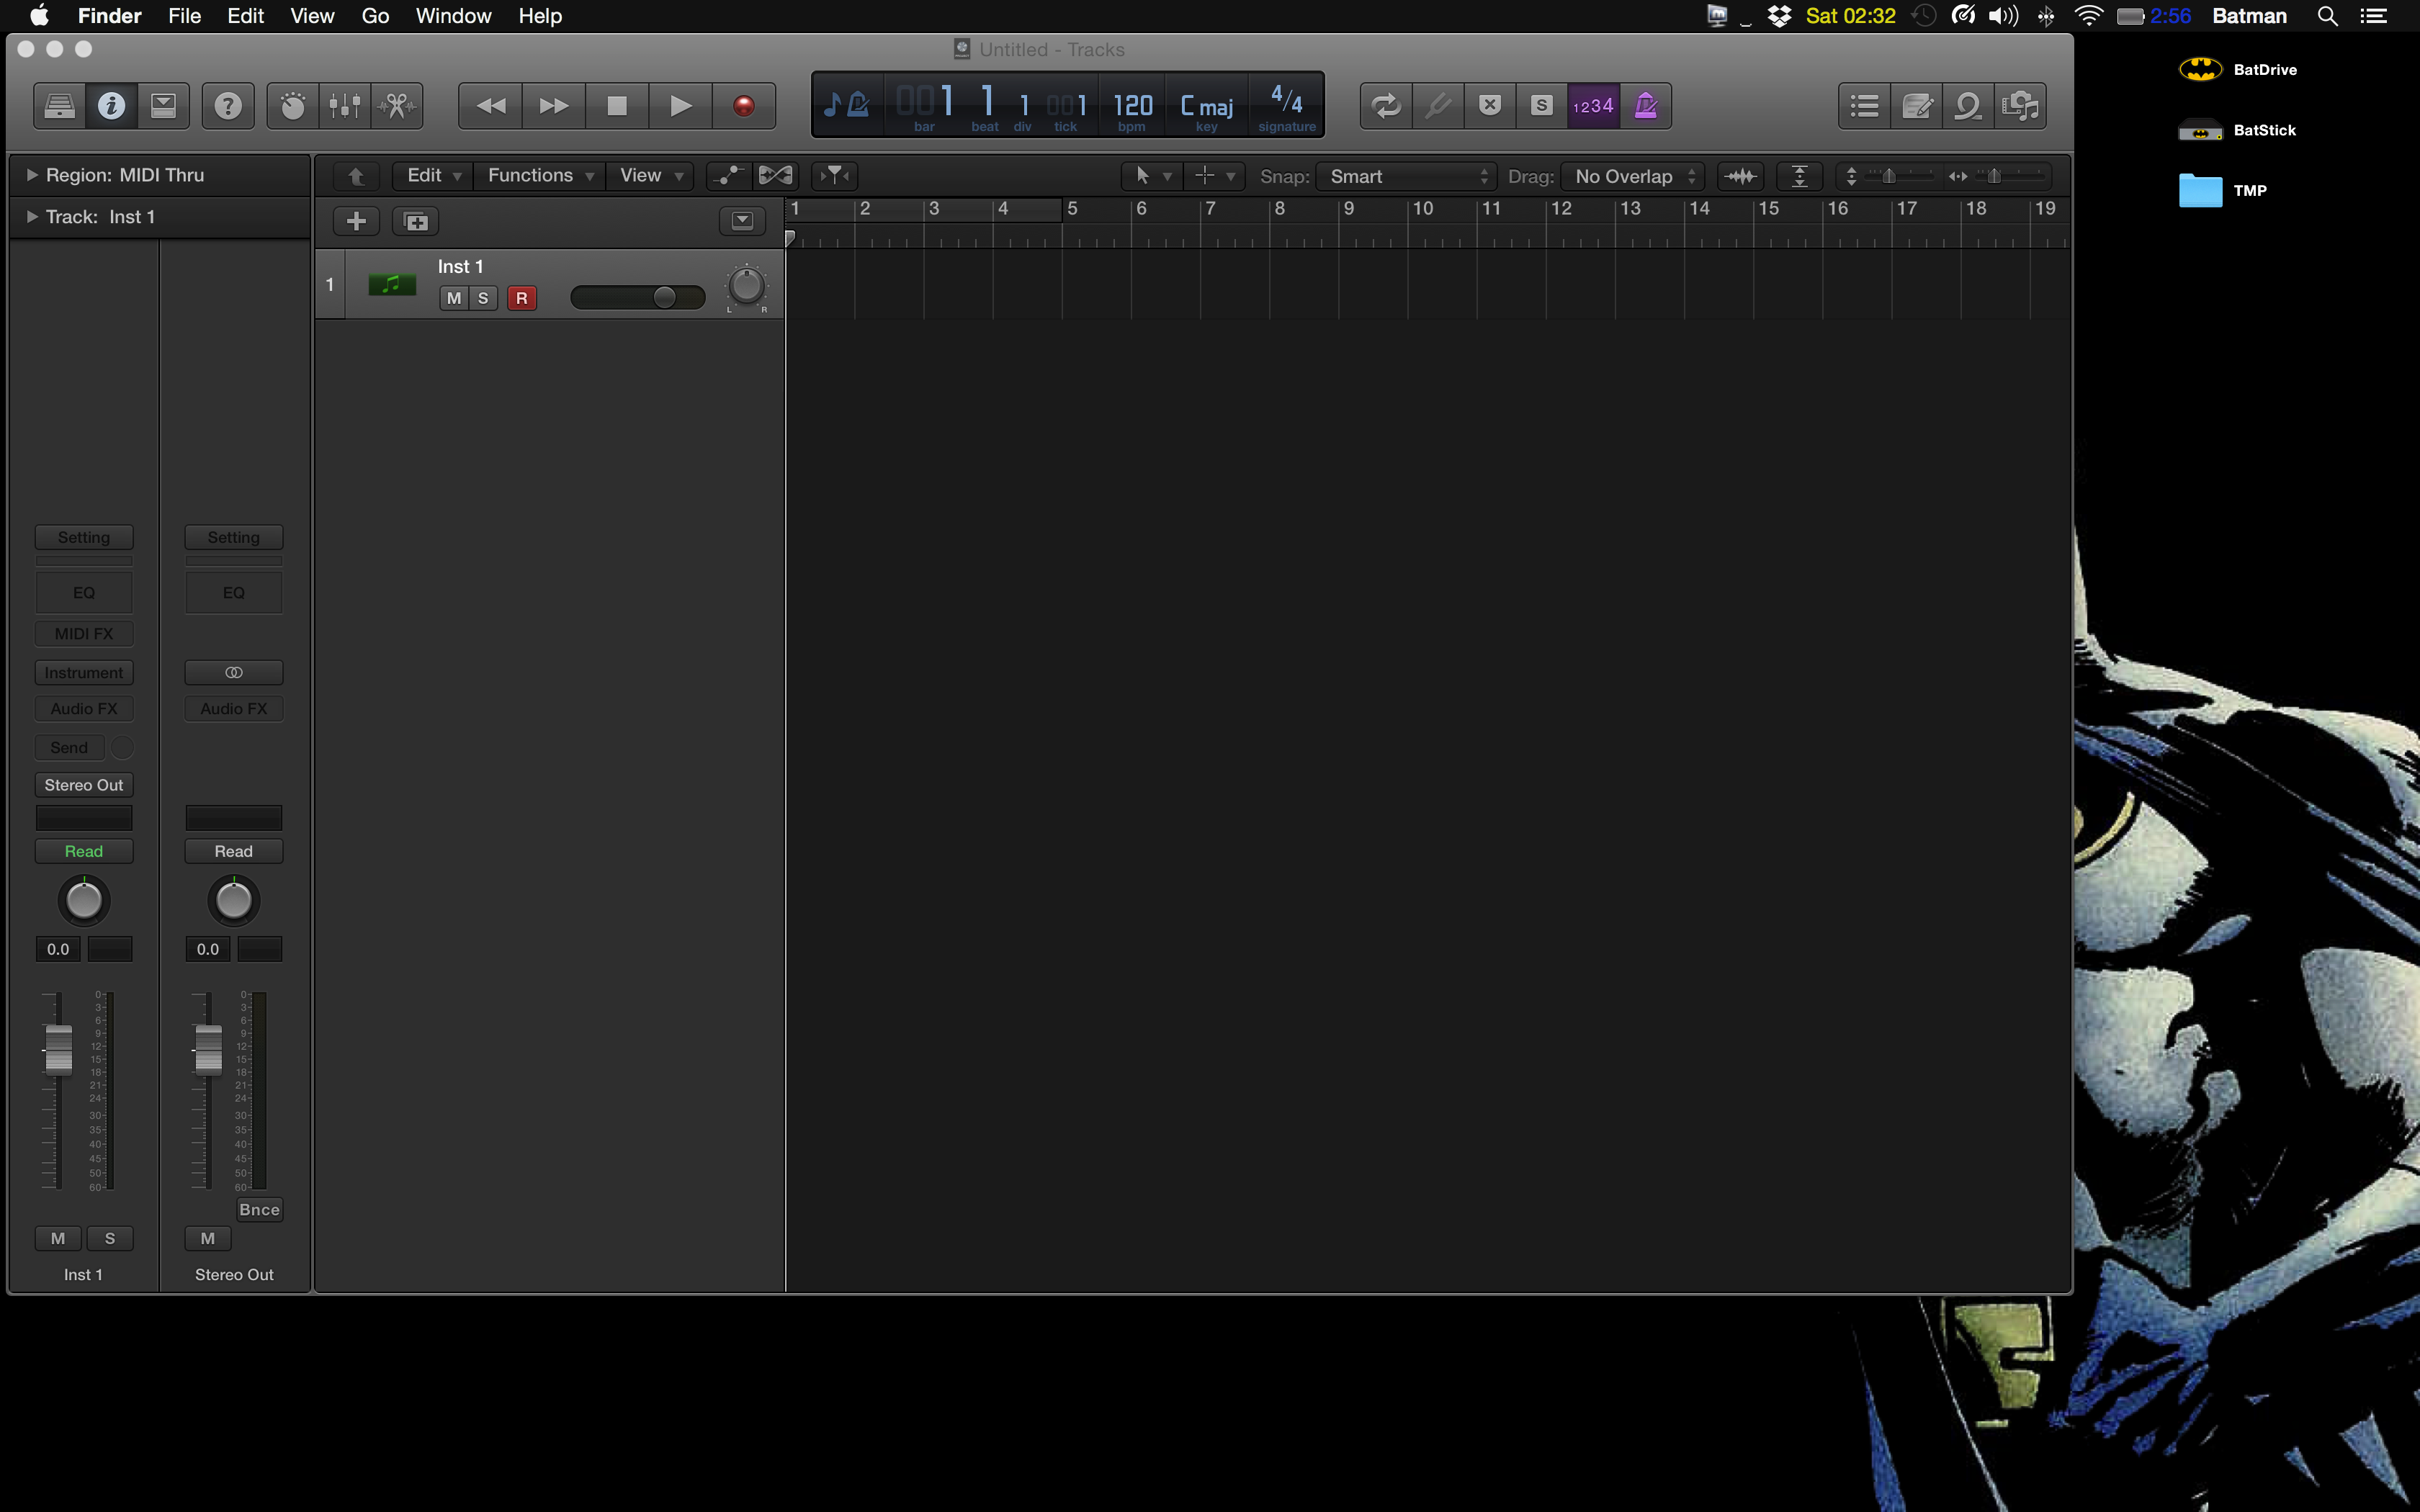
Task: Click the red Record button
Action: click(744, 106)
